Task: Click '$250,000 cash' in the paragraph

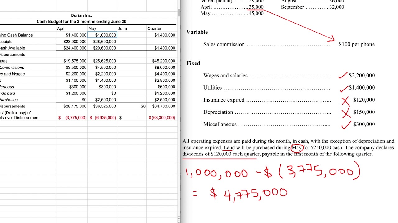Action: (x=326, y=148)
